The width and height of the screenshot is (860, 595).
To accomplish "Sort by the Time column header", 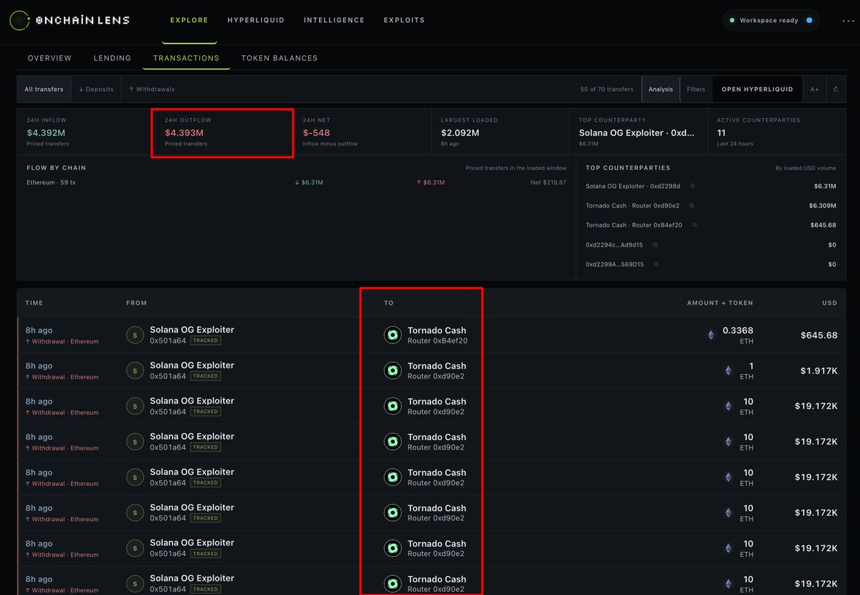I will tap(34, 303).
